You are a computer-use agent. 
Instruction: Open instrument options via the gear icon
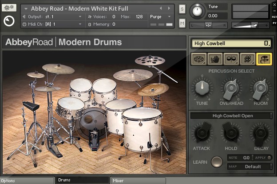coord(9,8)
